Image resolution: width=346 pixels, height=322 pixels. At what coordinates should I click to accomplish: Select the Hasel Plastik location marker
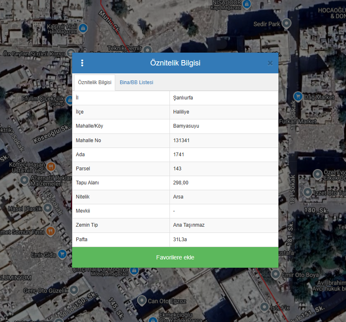(48, 208)
